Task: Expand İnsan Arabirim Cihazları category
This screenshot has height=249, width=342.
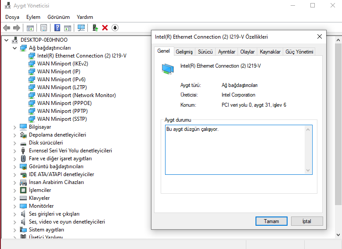Action: [14, 182]
